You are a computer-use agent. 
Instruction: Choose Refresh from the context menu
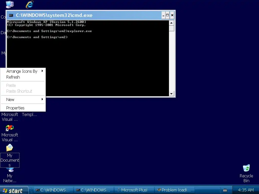(23, 77)
